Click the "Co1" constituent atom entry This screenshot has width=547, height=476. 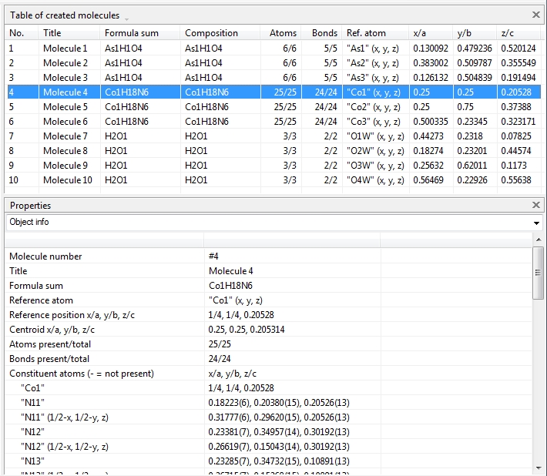click(x=33, y=388)
